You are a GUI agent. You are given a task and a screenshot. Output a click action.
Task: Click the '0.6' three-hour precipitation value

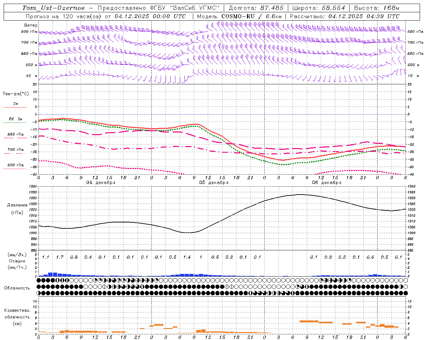[x=371, y=257]
